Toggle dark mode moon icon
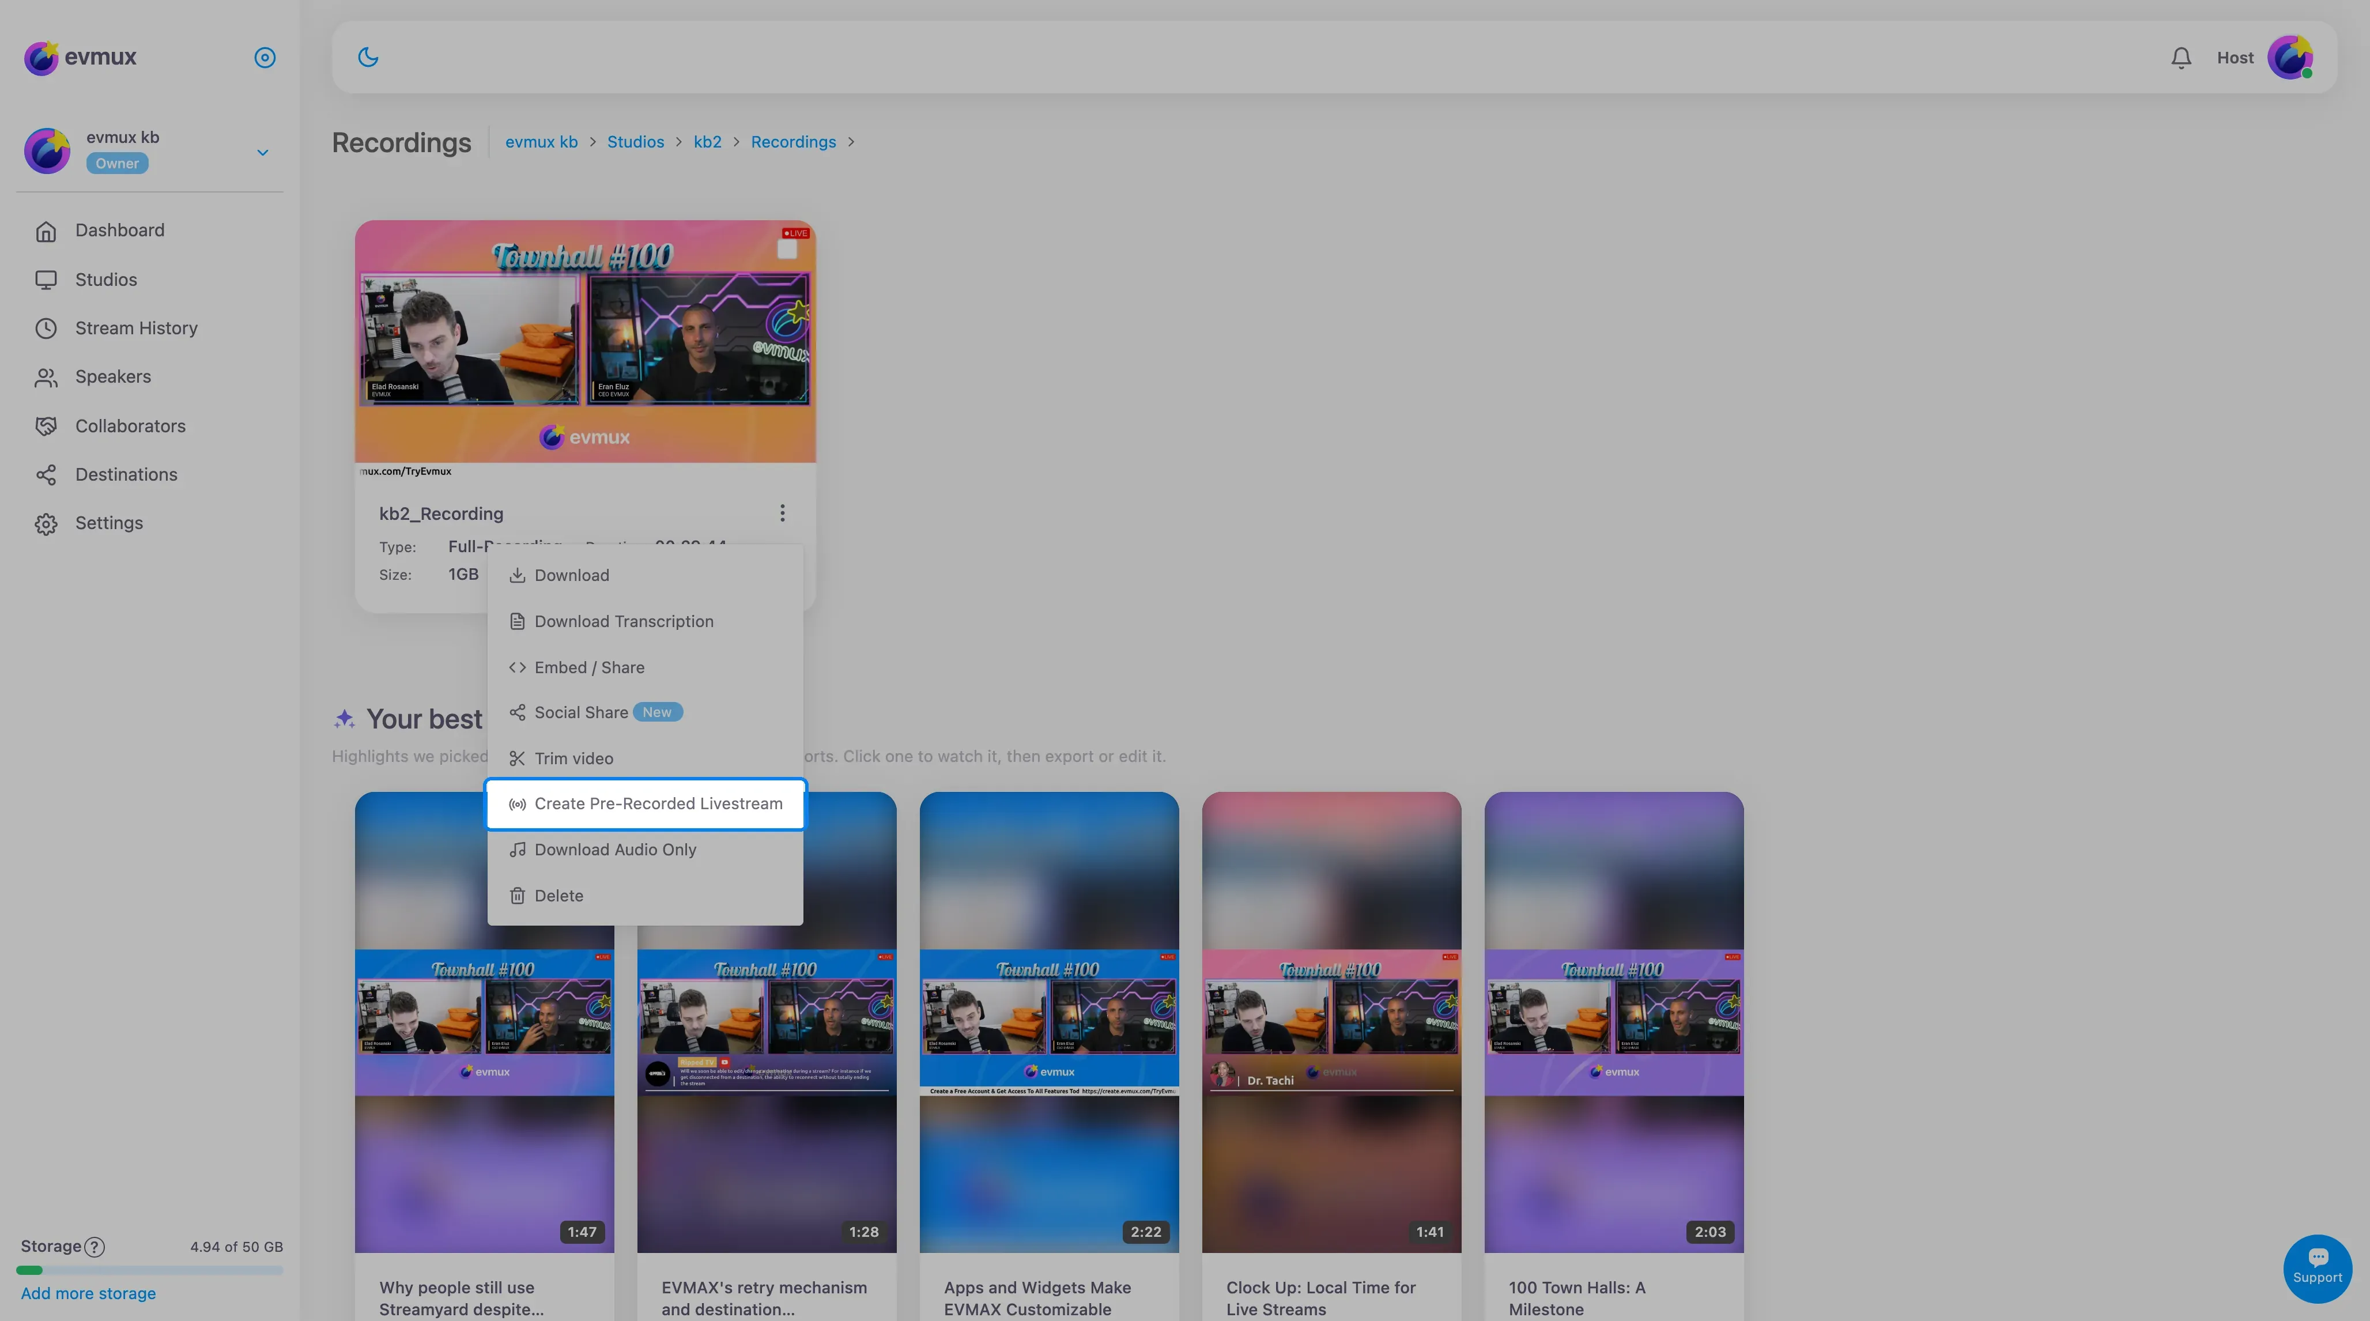The height and width of the screenshot is (1321, 2370). click(x=368, y=57)
